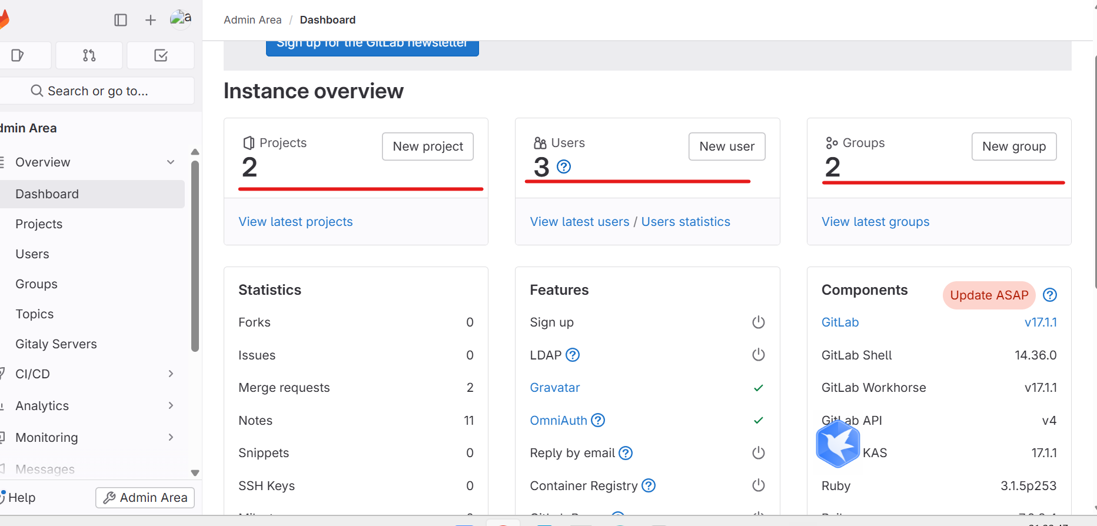The width and height of the screenshot is (1097, 526).
Task: Open the OmniAuth help question icon
Action: [x=598, y=420]
